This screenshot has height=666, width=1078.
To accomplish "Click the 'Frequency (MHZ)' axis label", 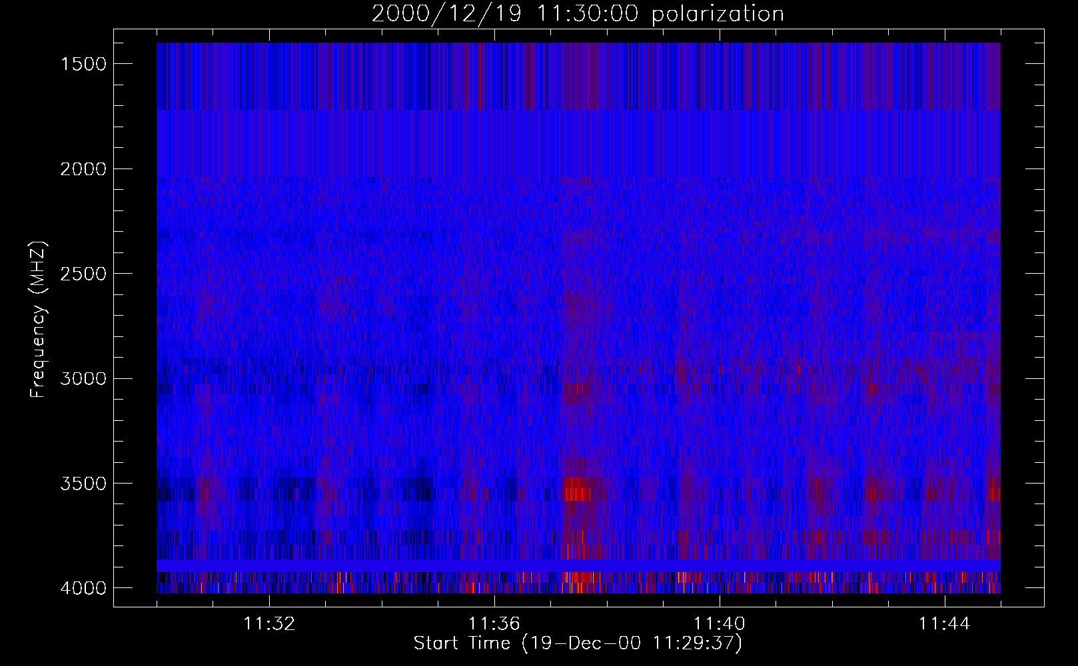I will (x=39, y=319).
